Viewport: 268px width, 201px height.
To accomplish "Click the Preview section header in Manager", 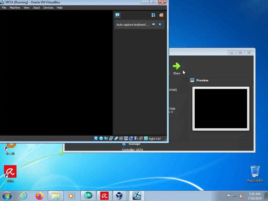I will click(x=202, y=80).
